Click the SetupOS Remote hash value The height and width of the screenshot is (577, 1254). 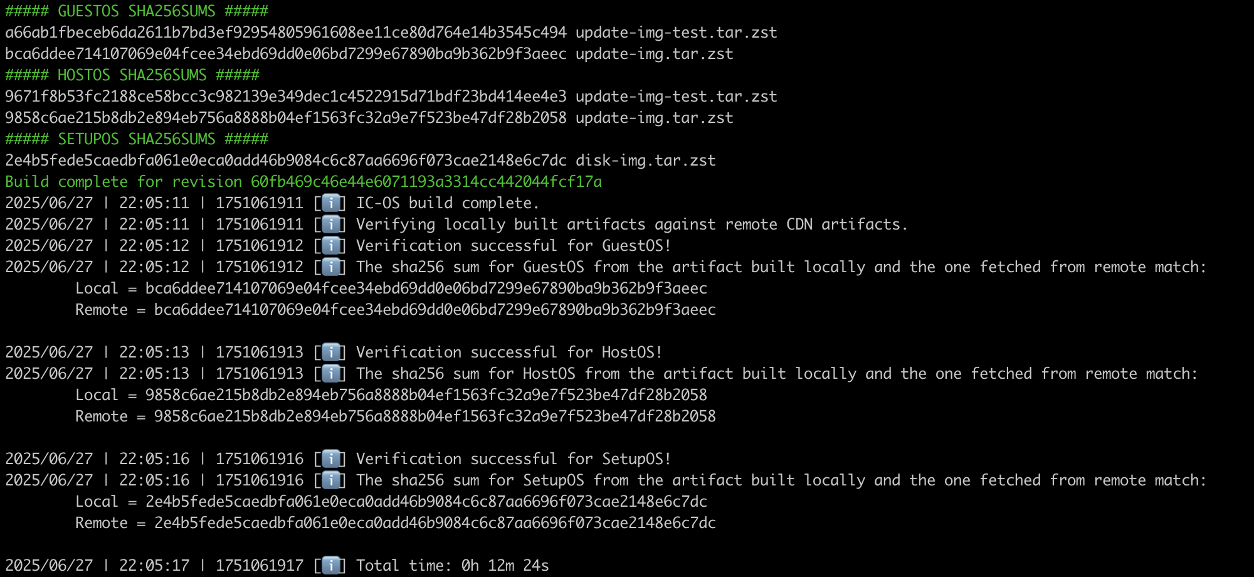(435, 523)
